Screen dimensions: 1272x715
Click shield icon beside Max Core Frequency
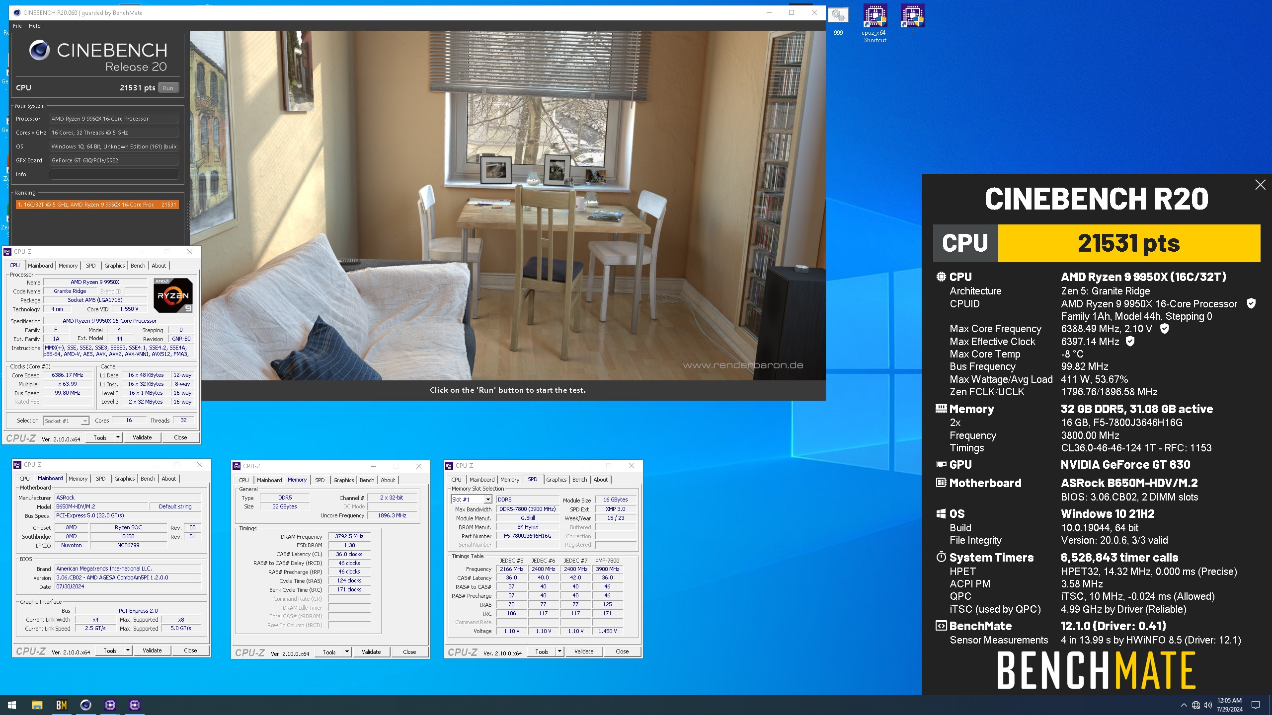1164,328
